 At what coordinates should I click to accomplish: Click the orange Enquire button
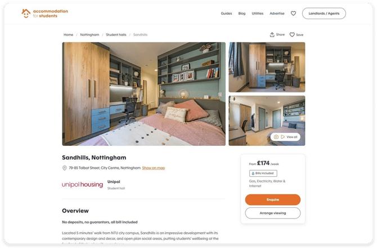pyautogui.click(x=273, y=199)
